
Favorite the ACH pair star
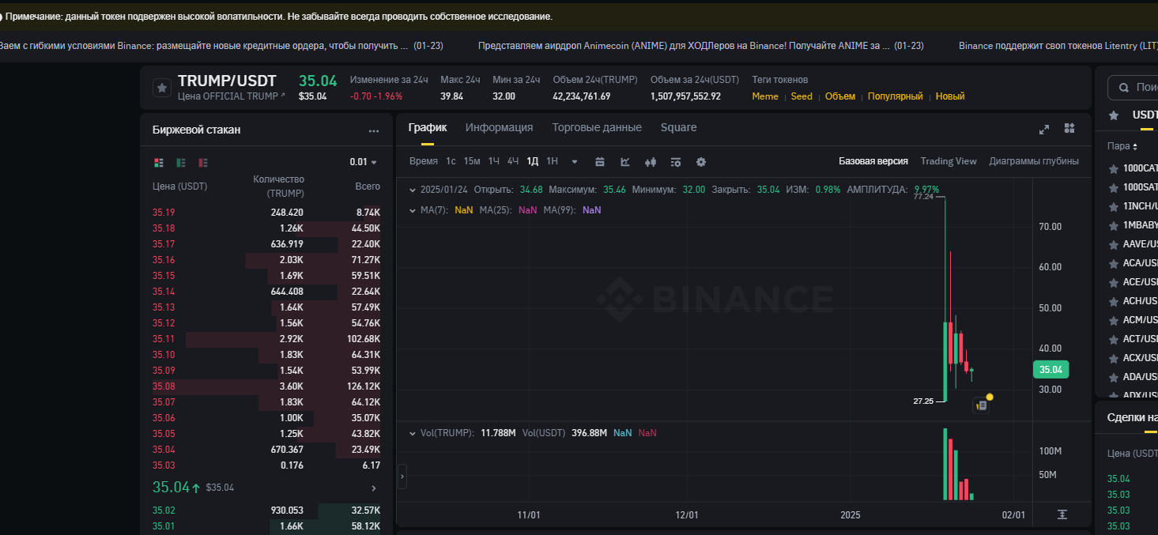coord(1114,301)
